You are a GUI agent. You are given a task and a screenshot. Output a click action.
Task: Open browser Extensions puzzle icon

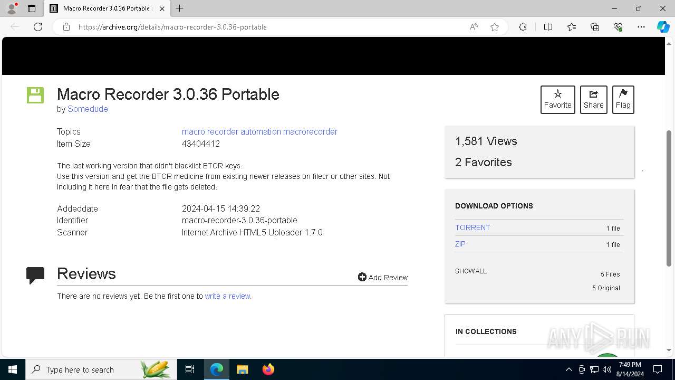523,27
